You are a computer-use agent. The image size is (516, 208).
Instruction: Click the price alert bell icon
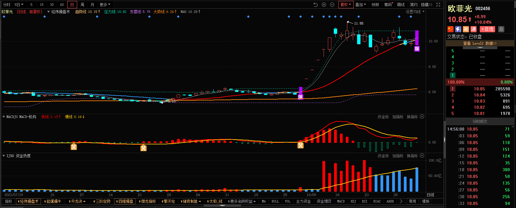tap(501, 29)
